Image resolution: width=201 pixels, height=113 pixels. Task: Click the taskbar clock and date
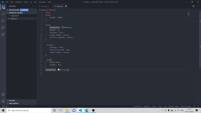click(189, 110)
